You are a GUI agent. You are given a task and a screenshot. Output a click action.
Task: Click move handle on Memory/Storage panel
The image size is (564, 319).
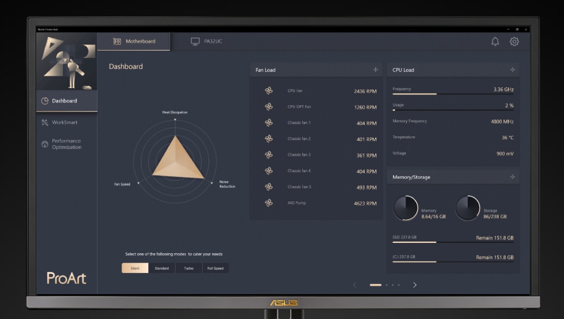(512, 177)
